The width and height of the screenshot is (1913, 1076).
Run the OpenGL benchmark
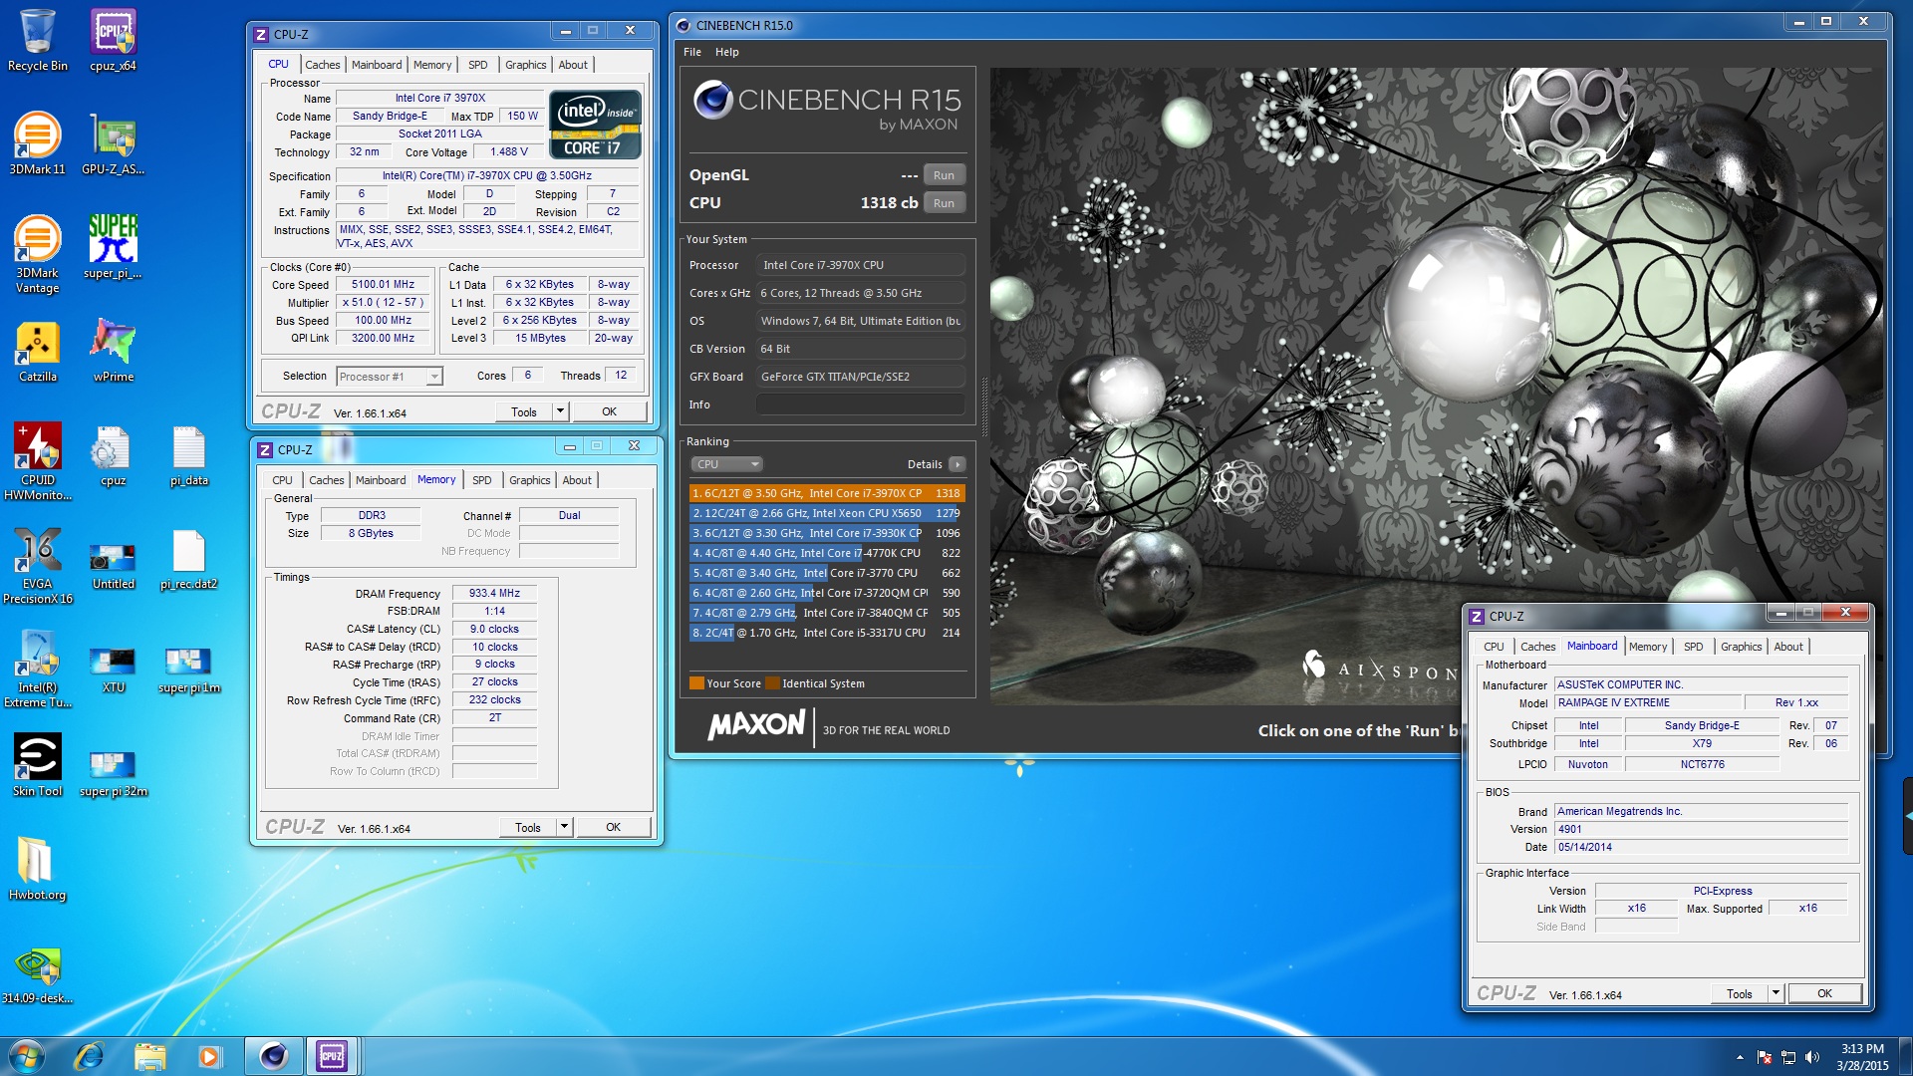click(944, 175)
